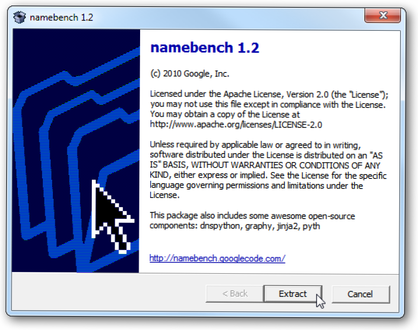
Task: Click the 'You may obtain a copy' line
Action: pyautogui.click(x=225, y=115)
